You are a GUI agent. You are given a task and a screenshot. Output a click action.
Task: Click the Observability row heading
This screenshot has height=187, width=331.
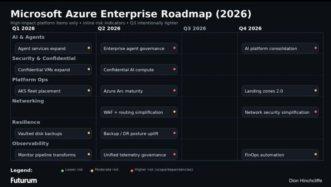[31, 143]
